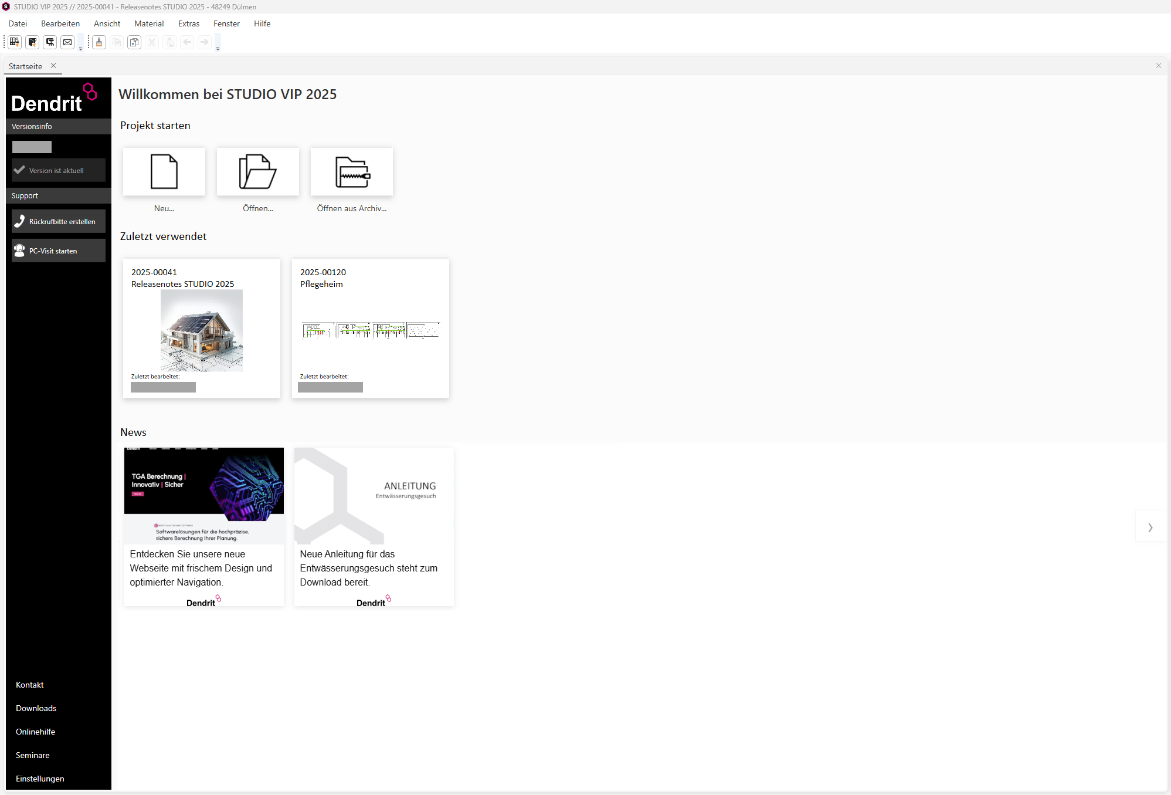1171x795 pixels.
Task: Click the network computer icon in toolbar
Action: 50,42
